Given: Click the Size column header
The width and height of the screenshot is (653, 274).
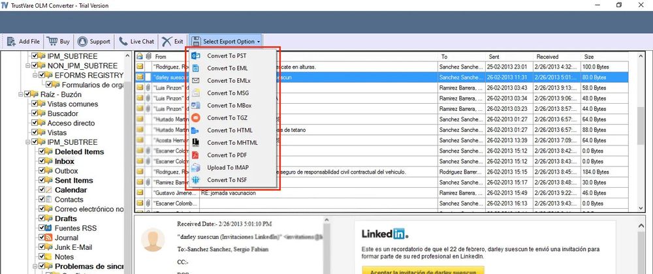Looking at the screenshot, I should [601, 57].
